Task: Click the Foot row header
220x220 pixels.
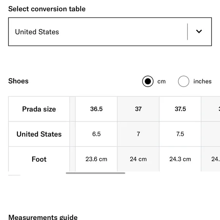Action: click(39, 159)
